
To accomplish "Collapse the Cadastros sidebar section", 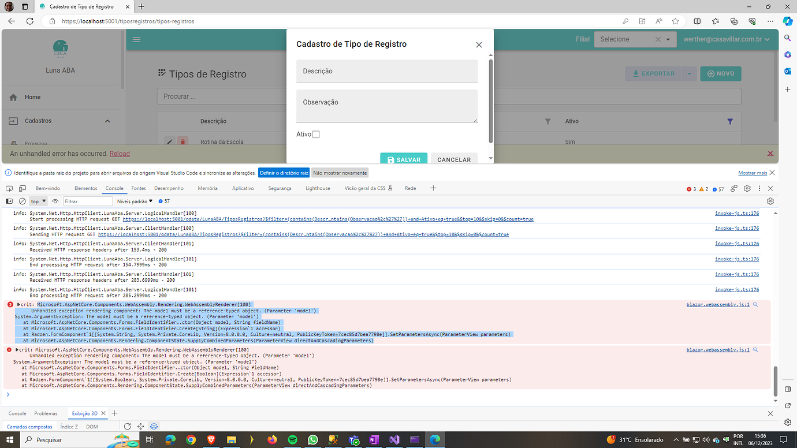I will click(x=107, y=121).
